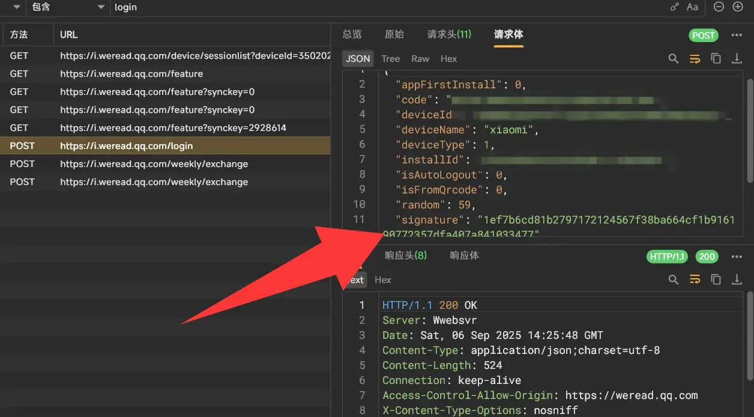
Task: Click the 200 status code badge
Action: click(707, 257)
